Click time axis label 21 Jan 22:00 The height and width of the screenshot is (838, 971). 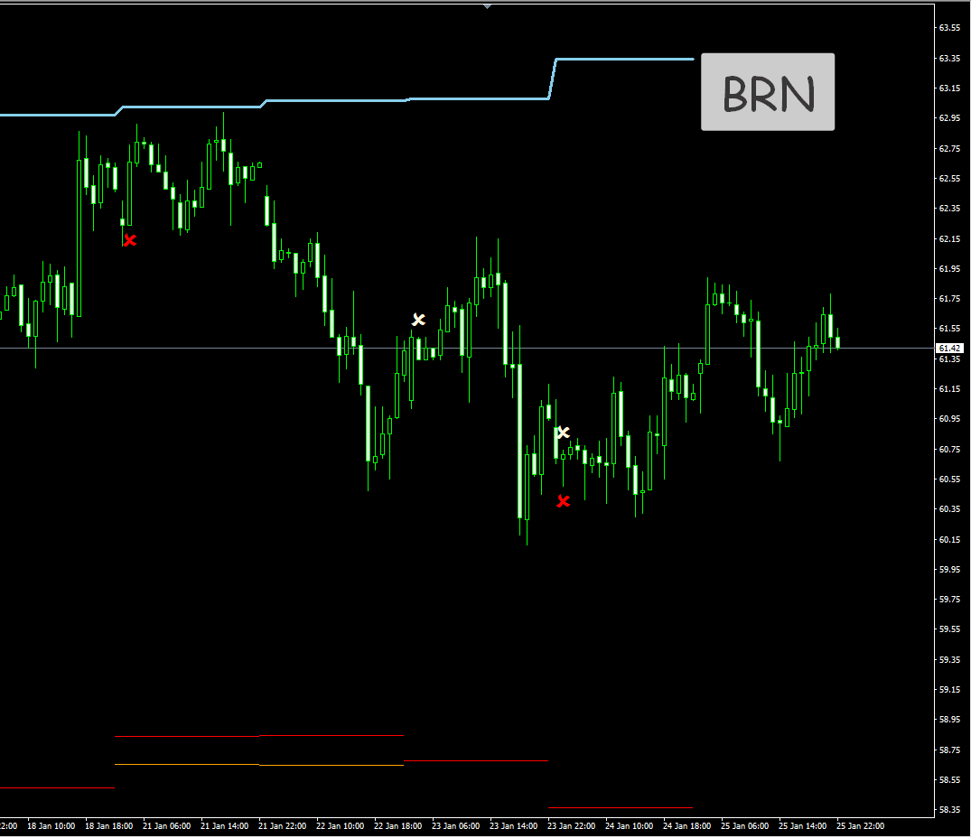click(x=283, y=825)
